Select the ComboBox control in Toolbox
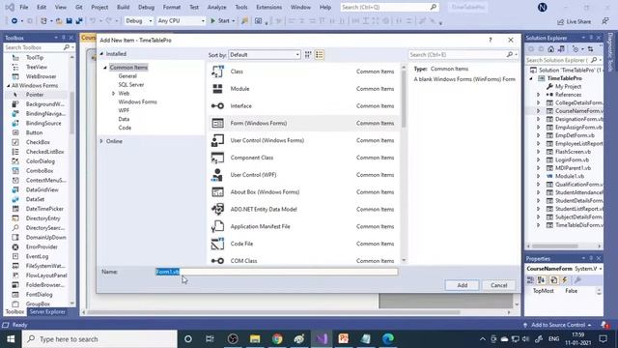The width and height of the screenshot is (618, 348). (40, 171)
